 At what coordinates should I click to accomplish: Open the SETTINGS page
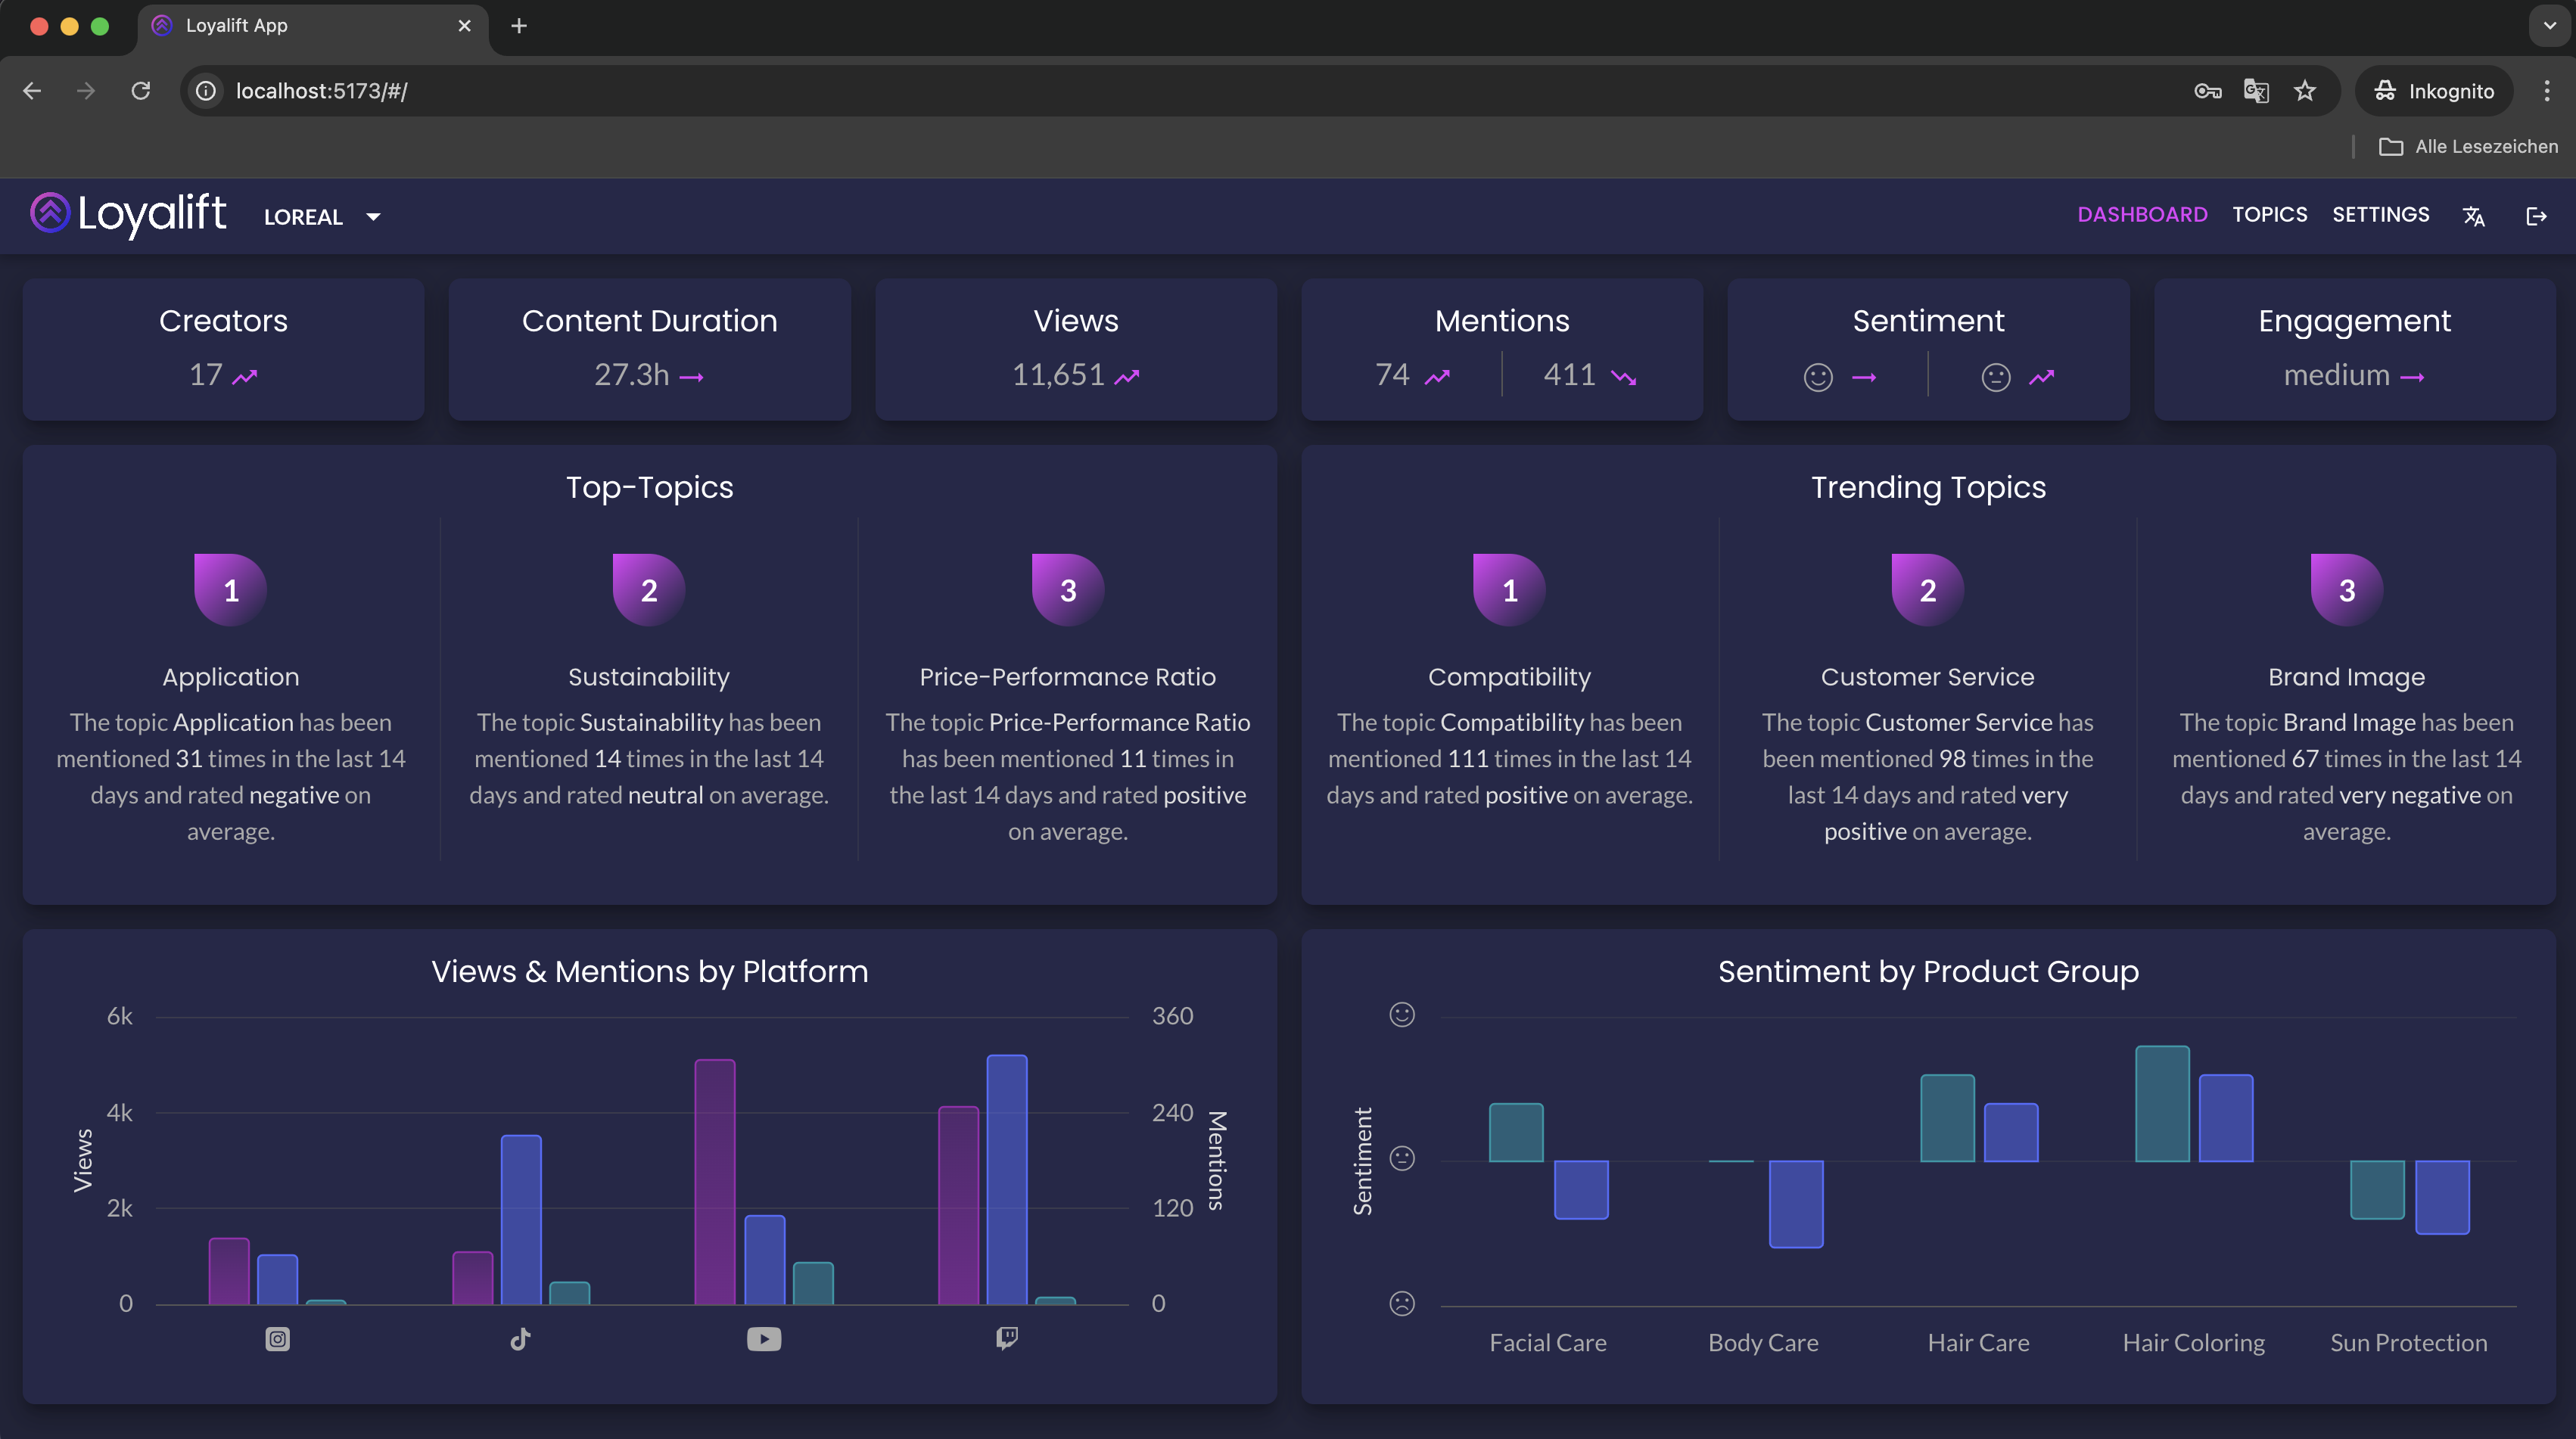2380,215
